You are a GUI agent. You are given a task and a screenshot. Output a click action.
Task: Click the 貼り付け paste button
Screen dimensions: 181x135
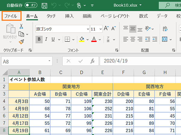click(10, 33)
